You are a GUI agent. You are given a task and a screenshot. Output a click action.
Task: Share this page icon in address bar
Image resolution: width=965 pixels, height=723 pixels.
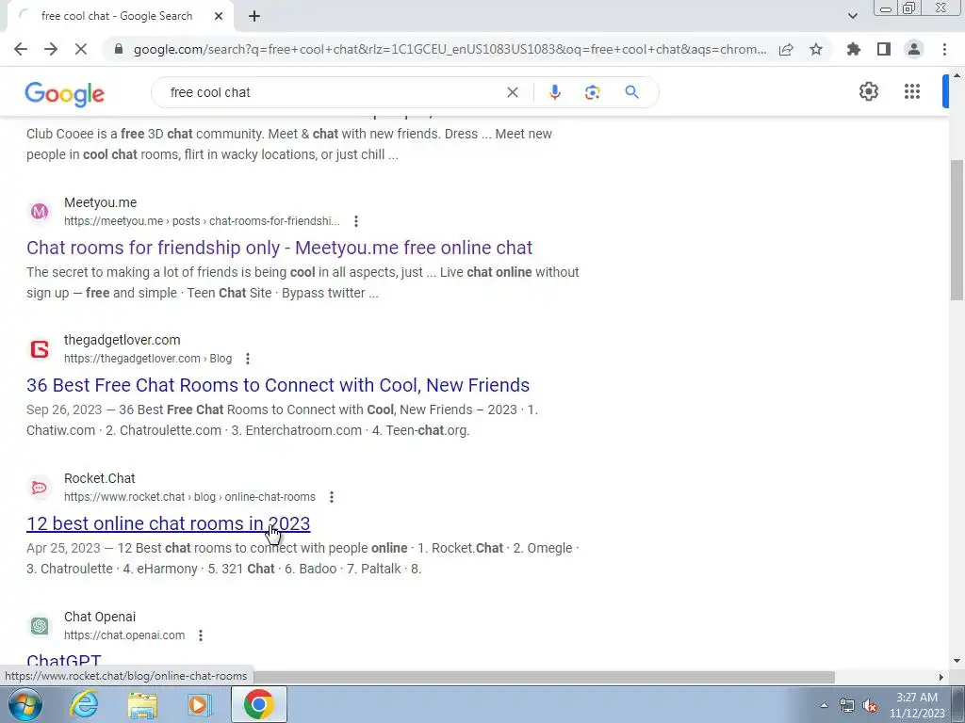[x=786, y=49]
